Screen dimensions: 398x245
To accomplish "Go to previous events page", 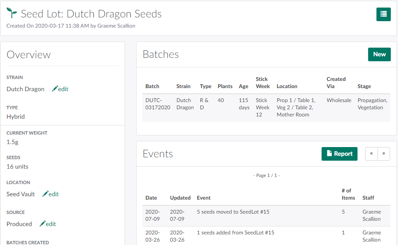I will [371, 154].
